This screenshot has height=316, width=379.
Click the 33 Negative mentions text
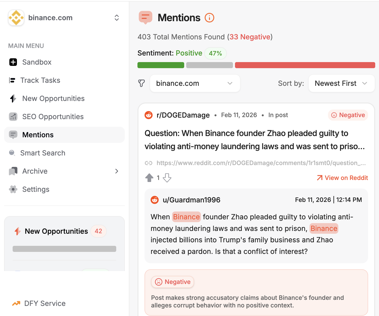coord(250,37)
